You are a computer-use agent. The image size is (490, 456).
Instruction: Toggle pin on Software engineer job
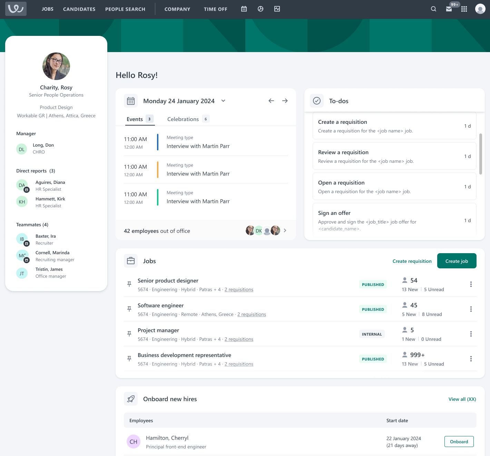129,309
